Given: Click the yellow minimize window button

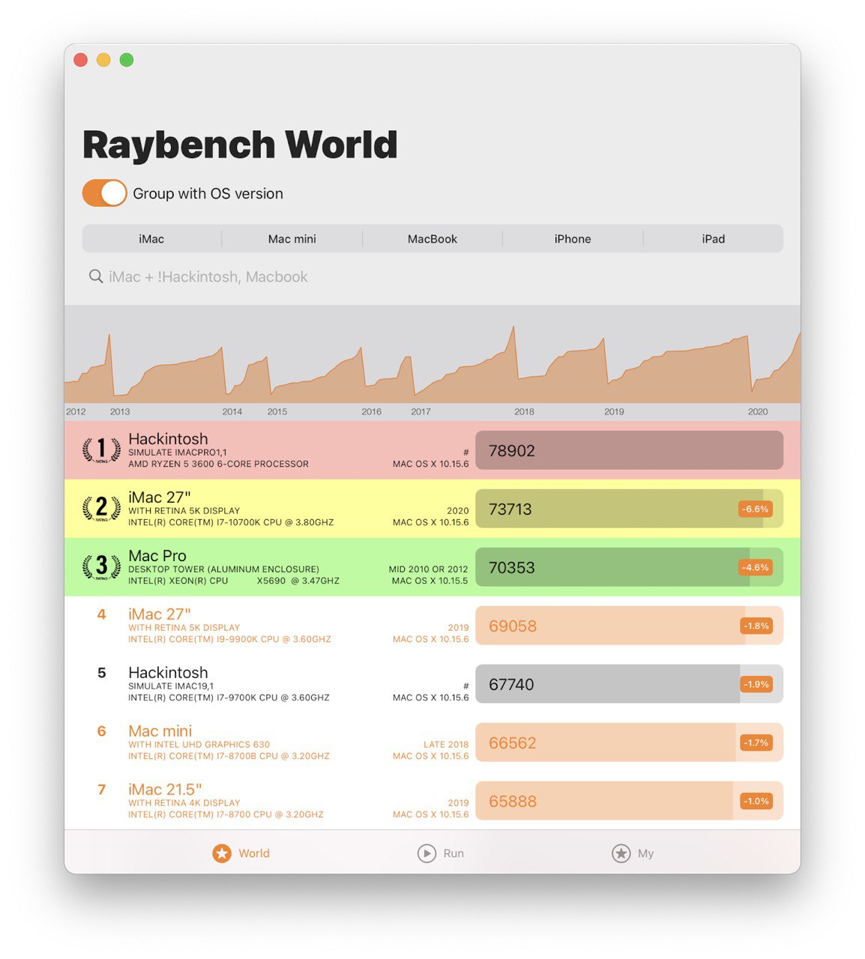Looking at the screenshot, I should coord(103,60).
